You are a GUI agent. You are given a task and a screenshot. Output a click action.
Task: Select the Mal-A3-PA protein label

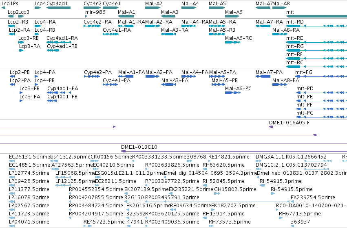pyautogui.click(x=175, y=80)
